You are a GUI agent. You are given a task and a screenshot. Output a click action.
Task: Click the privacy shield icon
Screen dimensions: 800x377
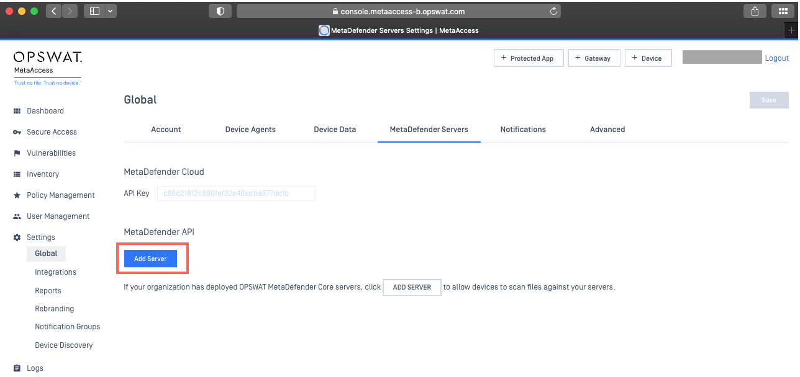coord(220,11)
